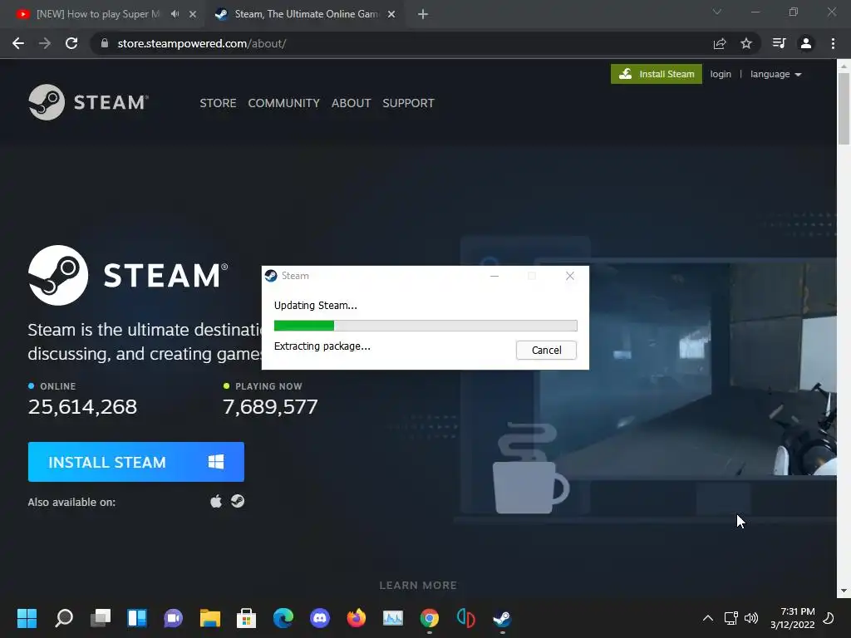851x638 pixels.
Task: Click the focus assist moon icon in the tray
Action: point(829,618)
